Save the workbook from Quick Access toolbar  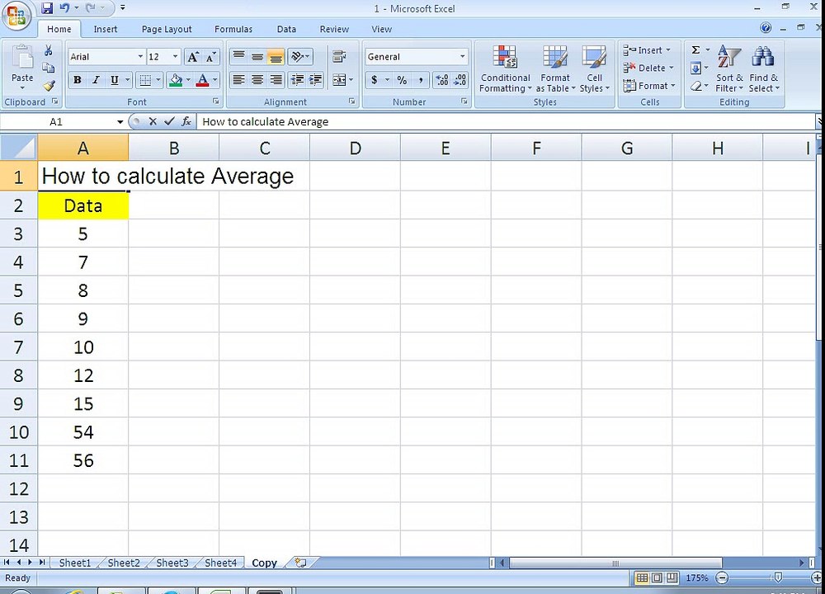tap(47, 8)
